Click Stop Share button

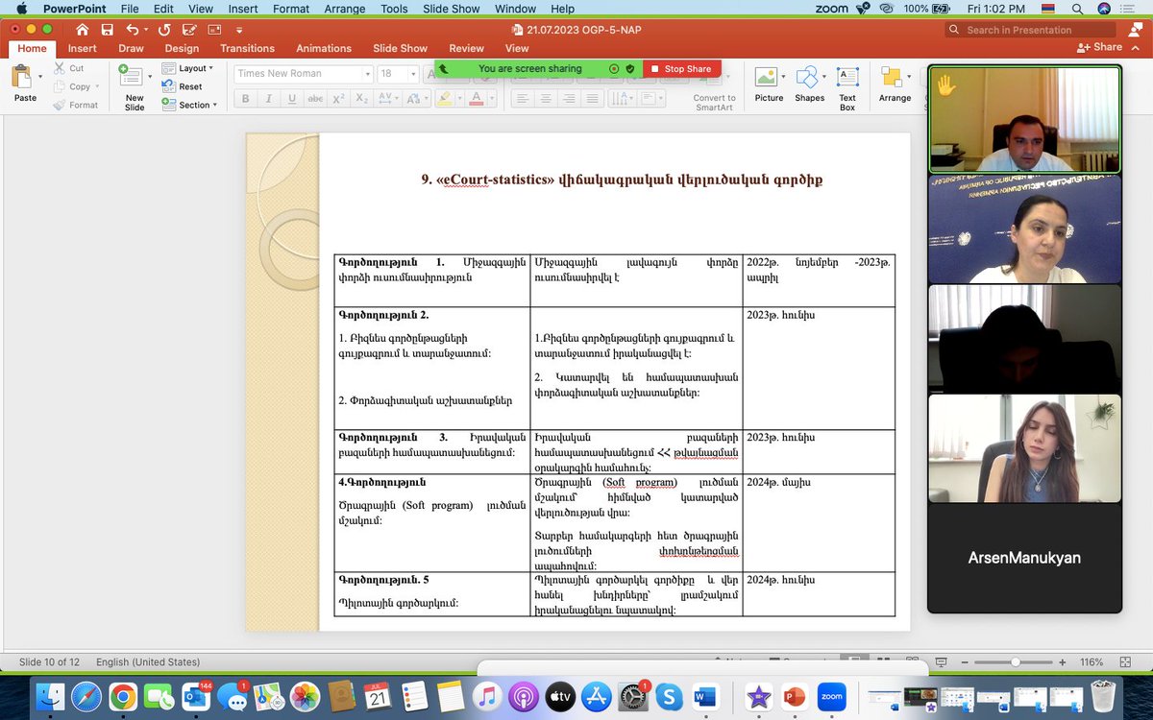(x=681, y=69)
